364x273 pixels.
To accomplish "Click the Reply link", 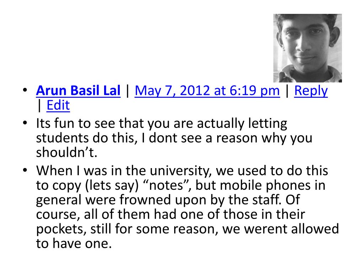I will (311, 91).
